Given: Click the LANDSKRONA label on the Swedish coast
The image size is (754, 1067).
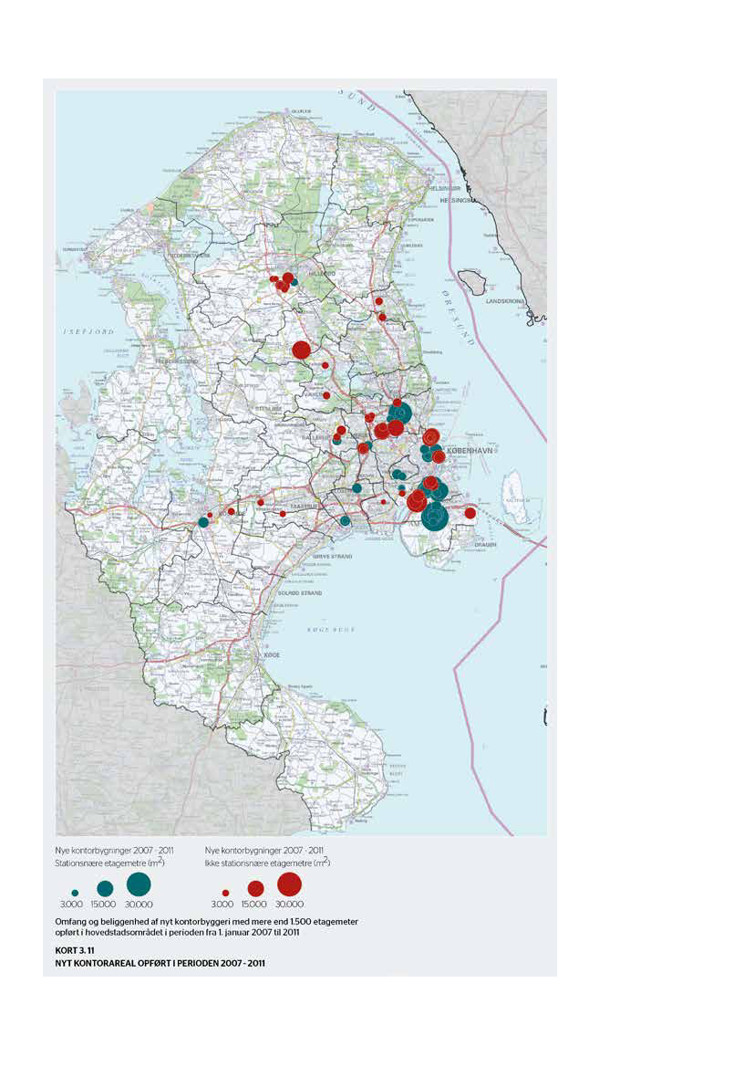Looking at the screenshot, I should [505, 301].
